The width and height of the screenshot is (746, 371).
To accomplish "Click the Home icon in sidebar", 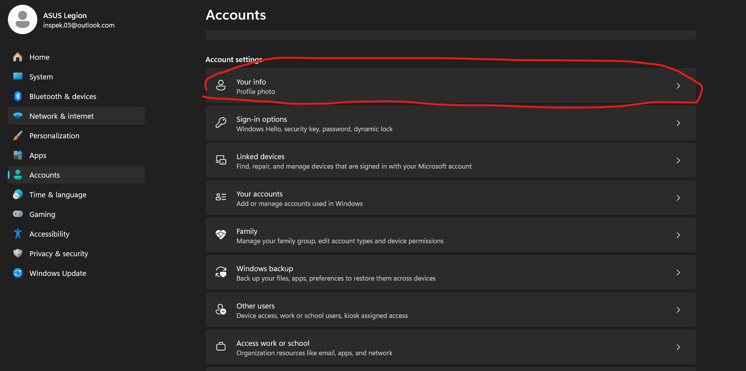I will tap(18, 57).
